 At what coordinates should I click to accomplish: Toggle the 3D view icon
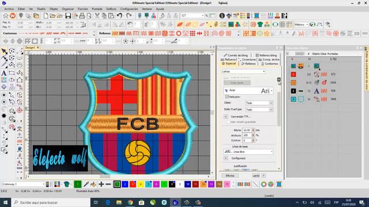(x=356, y=33)
